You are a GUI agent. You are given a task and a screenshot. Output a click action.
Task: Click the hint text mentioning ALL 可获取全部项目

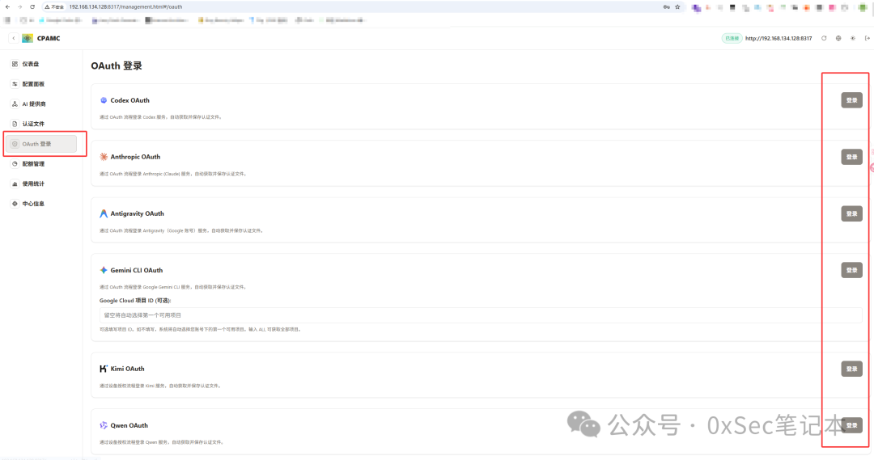[201, 330]
